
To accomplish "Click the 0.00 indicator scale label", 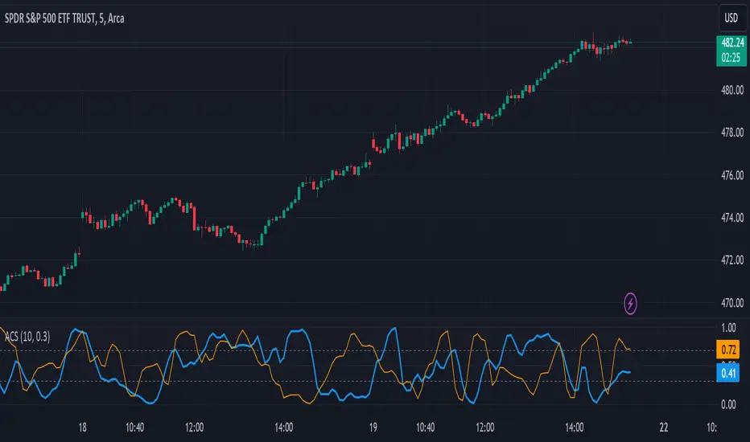I will (728, 405).
